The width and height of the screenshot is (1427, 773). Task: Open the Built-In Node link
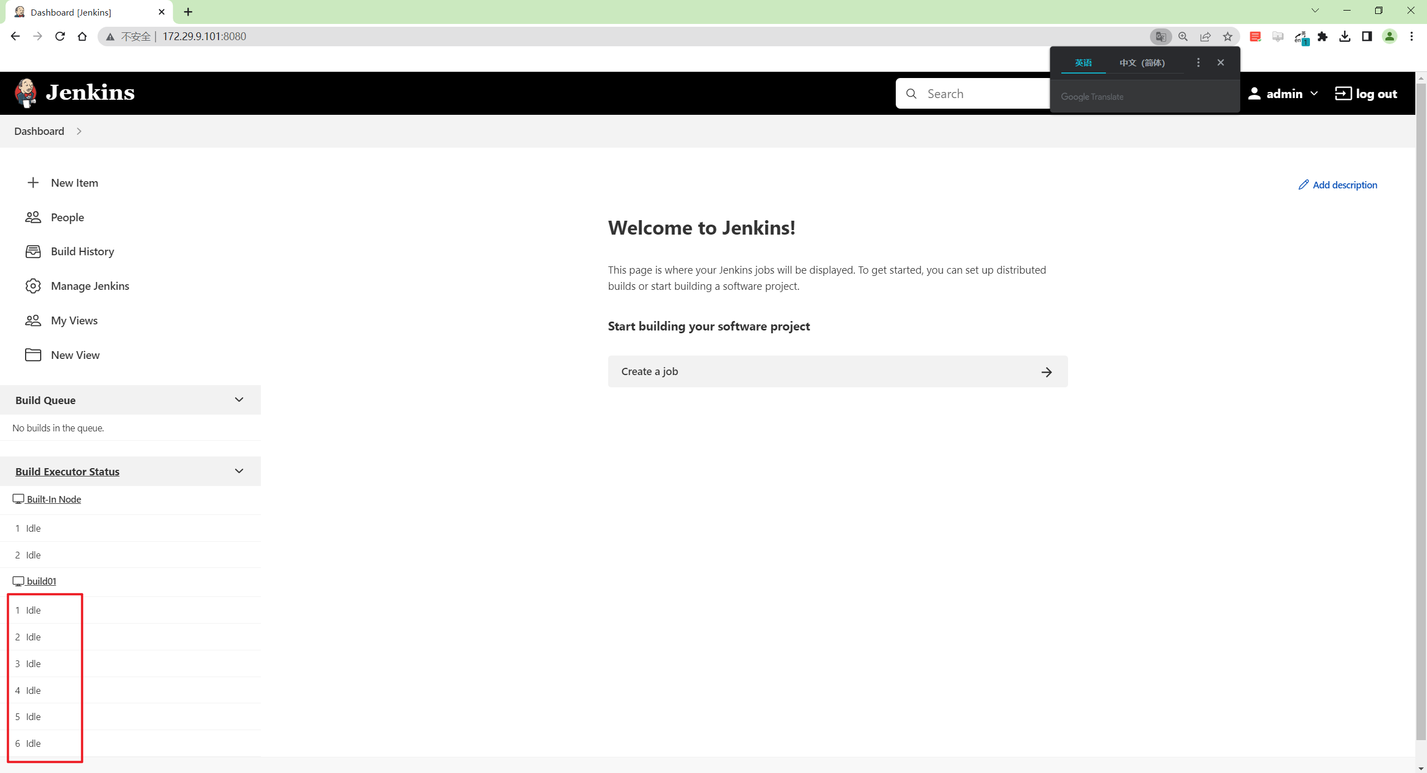point(54,499)
